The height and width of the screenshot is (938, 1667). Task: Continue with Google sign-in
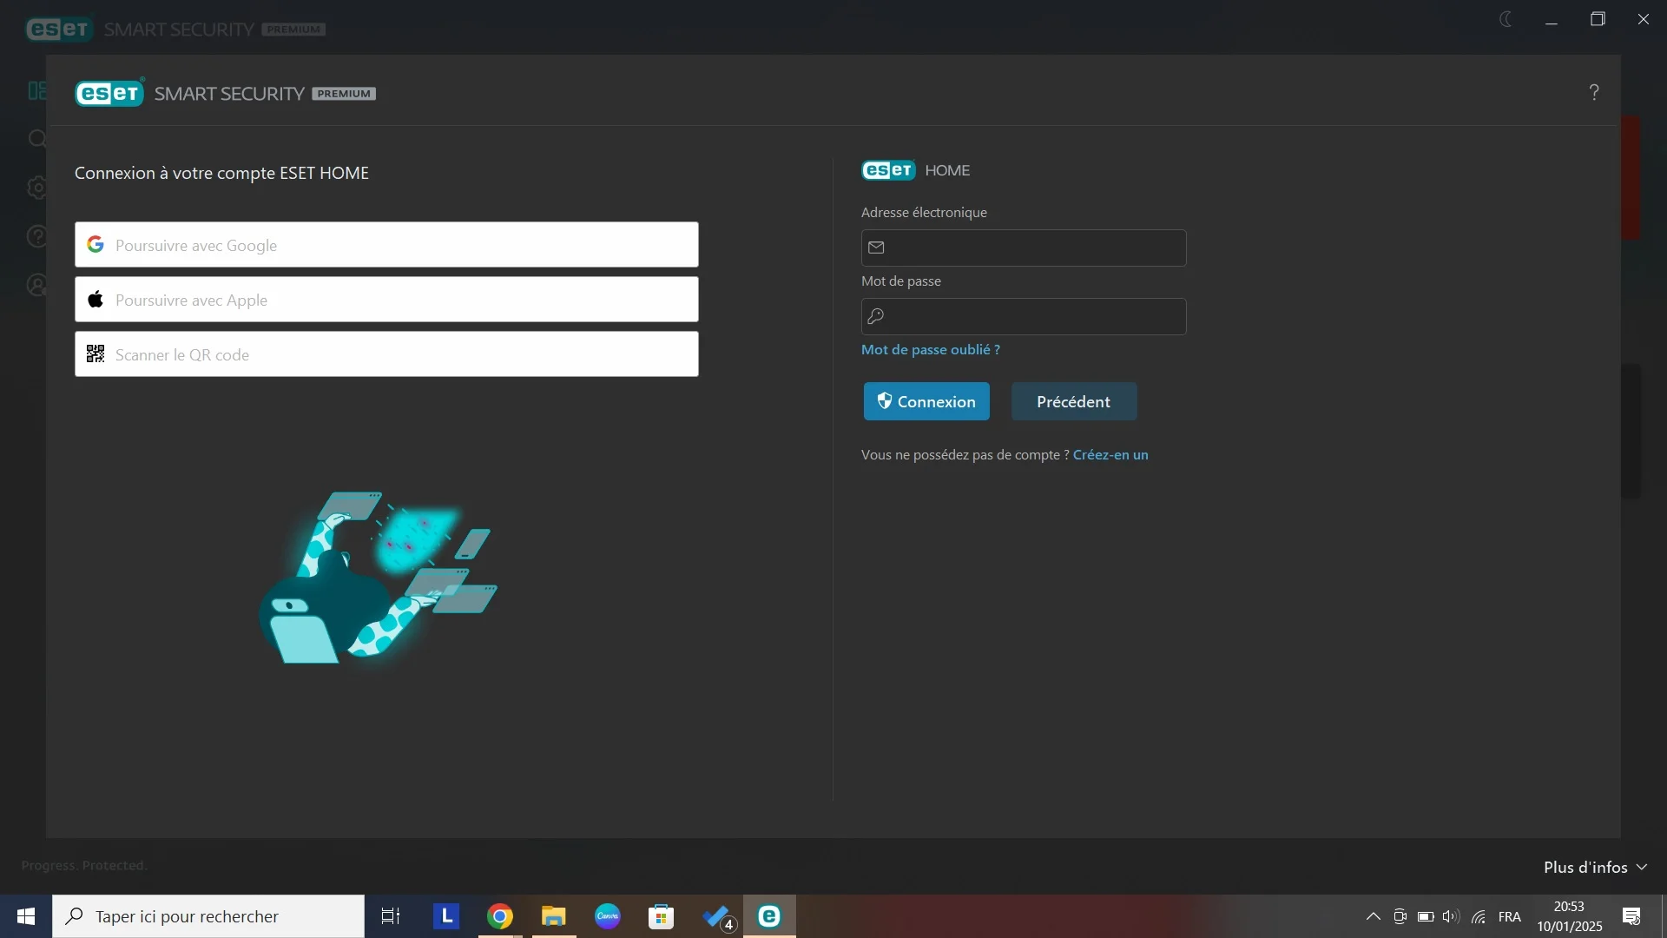[386, 245]
